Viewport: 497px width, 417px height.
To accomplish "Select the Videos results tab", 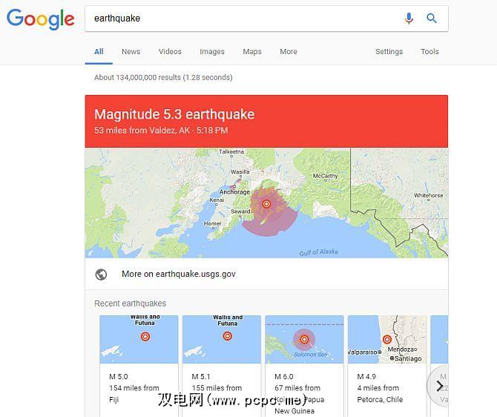I will (x=170, y=52).
